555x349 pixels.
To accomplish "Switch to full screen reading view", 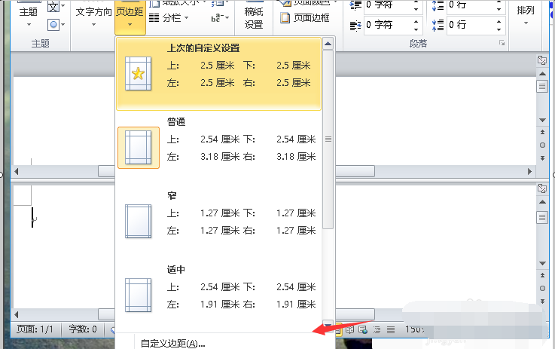I will (350, 330).
